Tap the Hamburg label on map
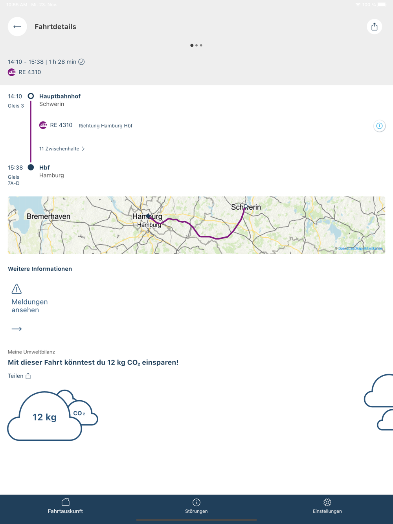The image size is (393, 524). 147,216
